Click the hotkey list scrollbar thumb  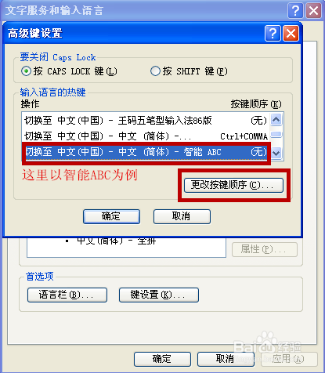276,135
